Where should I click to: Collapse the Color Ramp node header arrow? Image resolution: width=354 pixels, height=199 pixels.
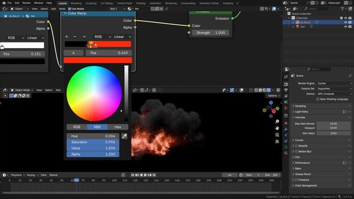point(65,13)
